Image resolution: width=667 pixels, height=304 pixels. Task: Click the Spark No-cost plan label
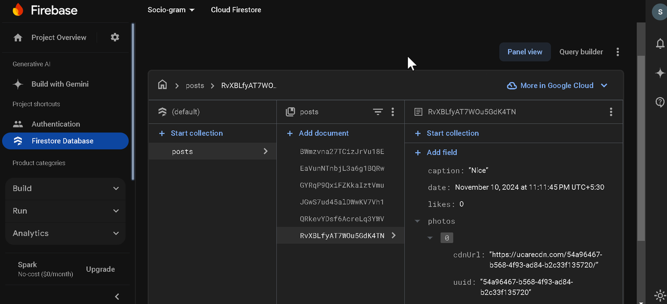[x=46, y=270]
